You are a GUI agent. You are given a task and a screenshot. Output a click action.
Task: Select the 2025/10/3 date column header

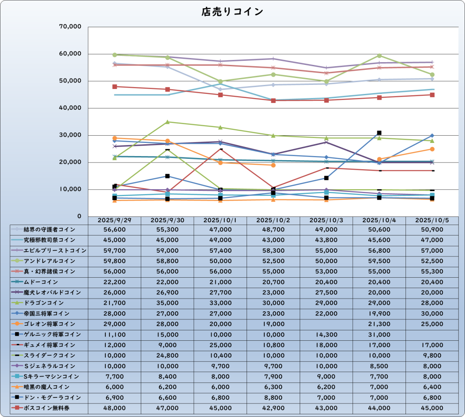coord(327,220)
